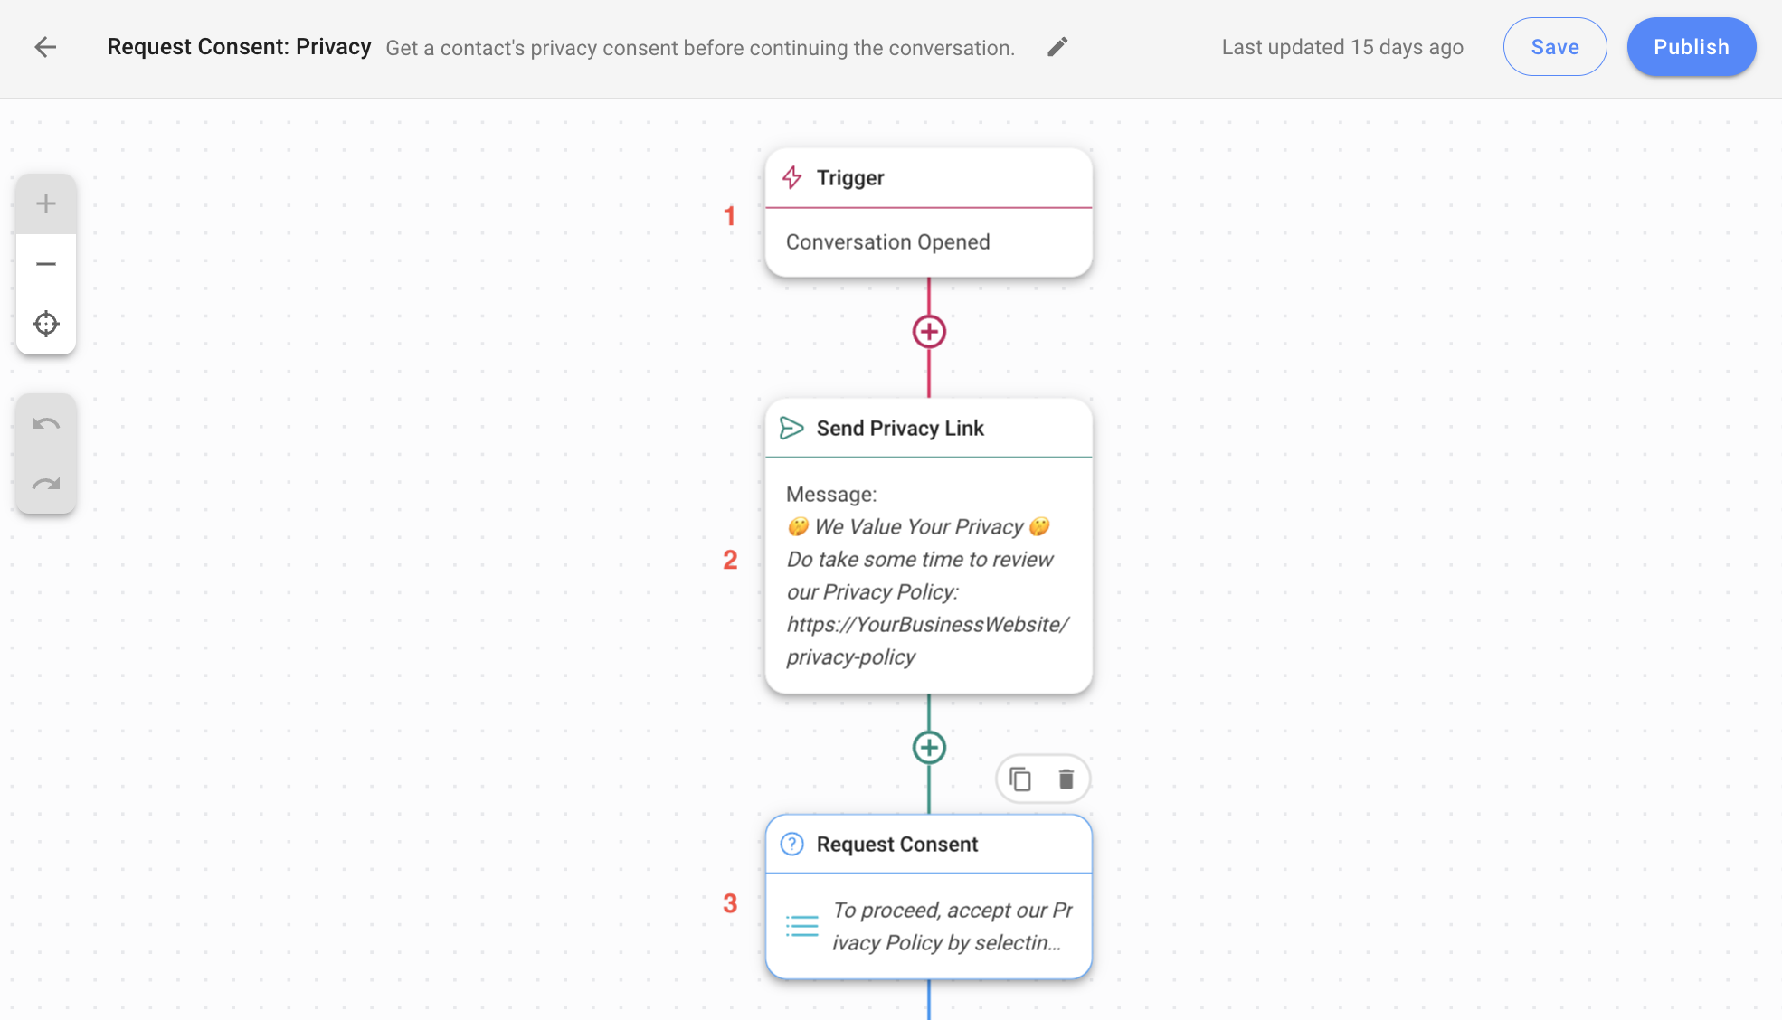The image size is (1782, 1020).
Task: Undo the last change
Action: (45, 422)
